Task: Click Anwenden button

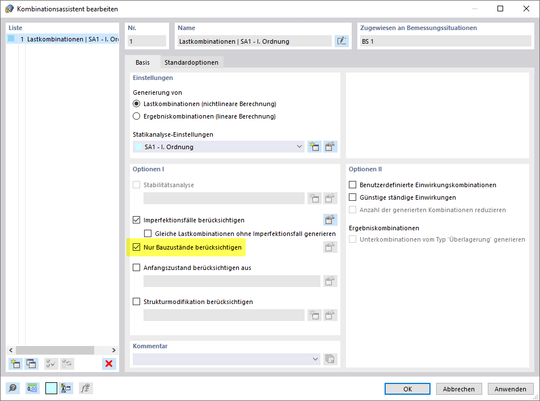Action: pos(511,389)
